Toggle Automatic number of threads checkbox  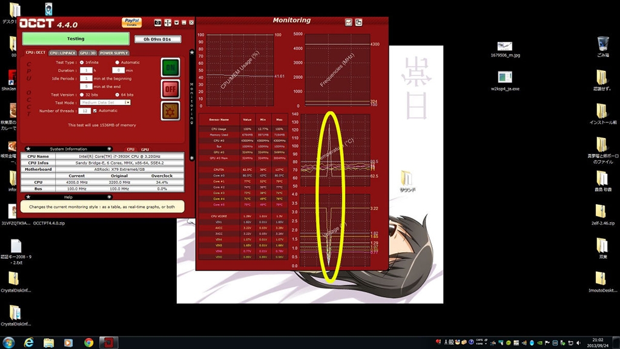(x=95, y=111)
